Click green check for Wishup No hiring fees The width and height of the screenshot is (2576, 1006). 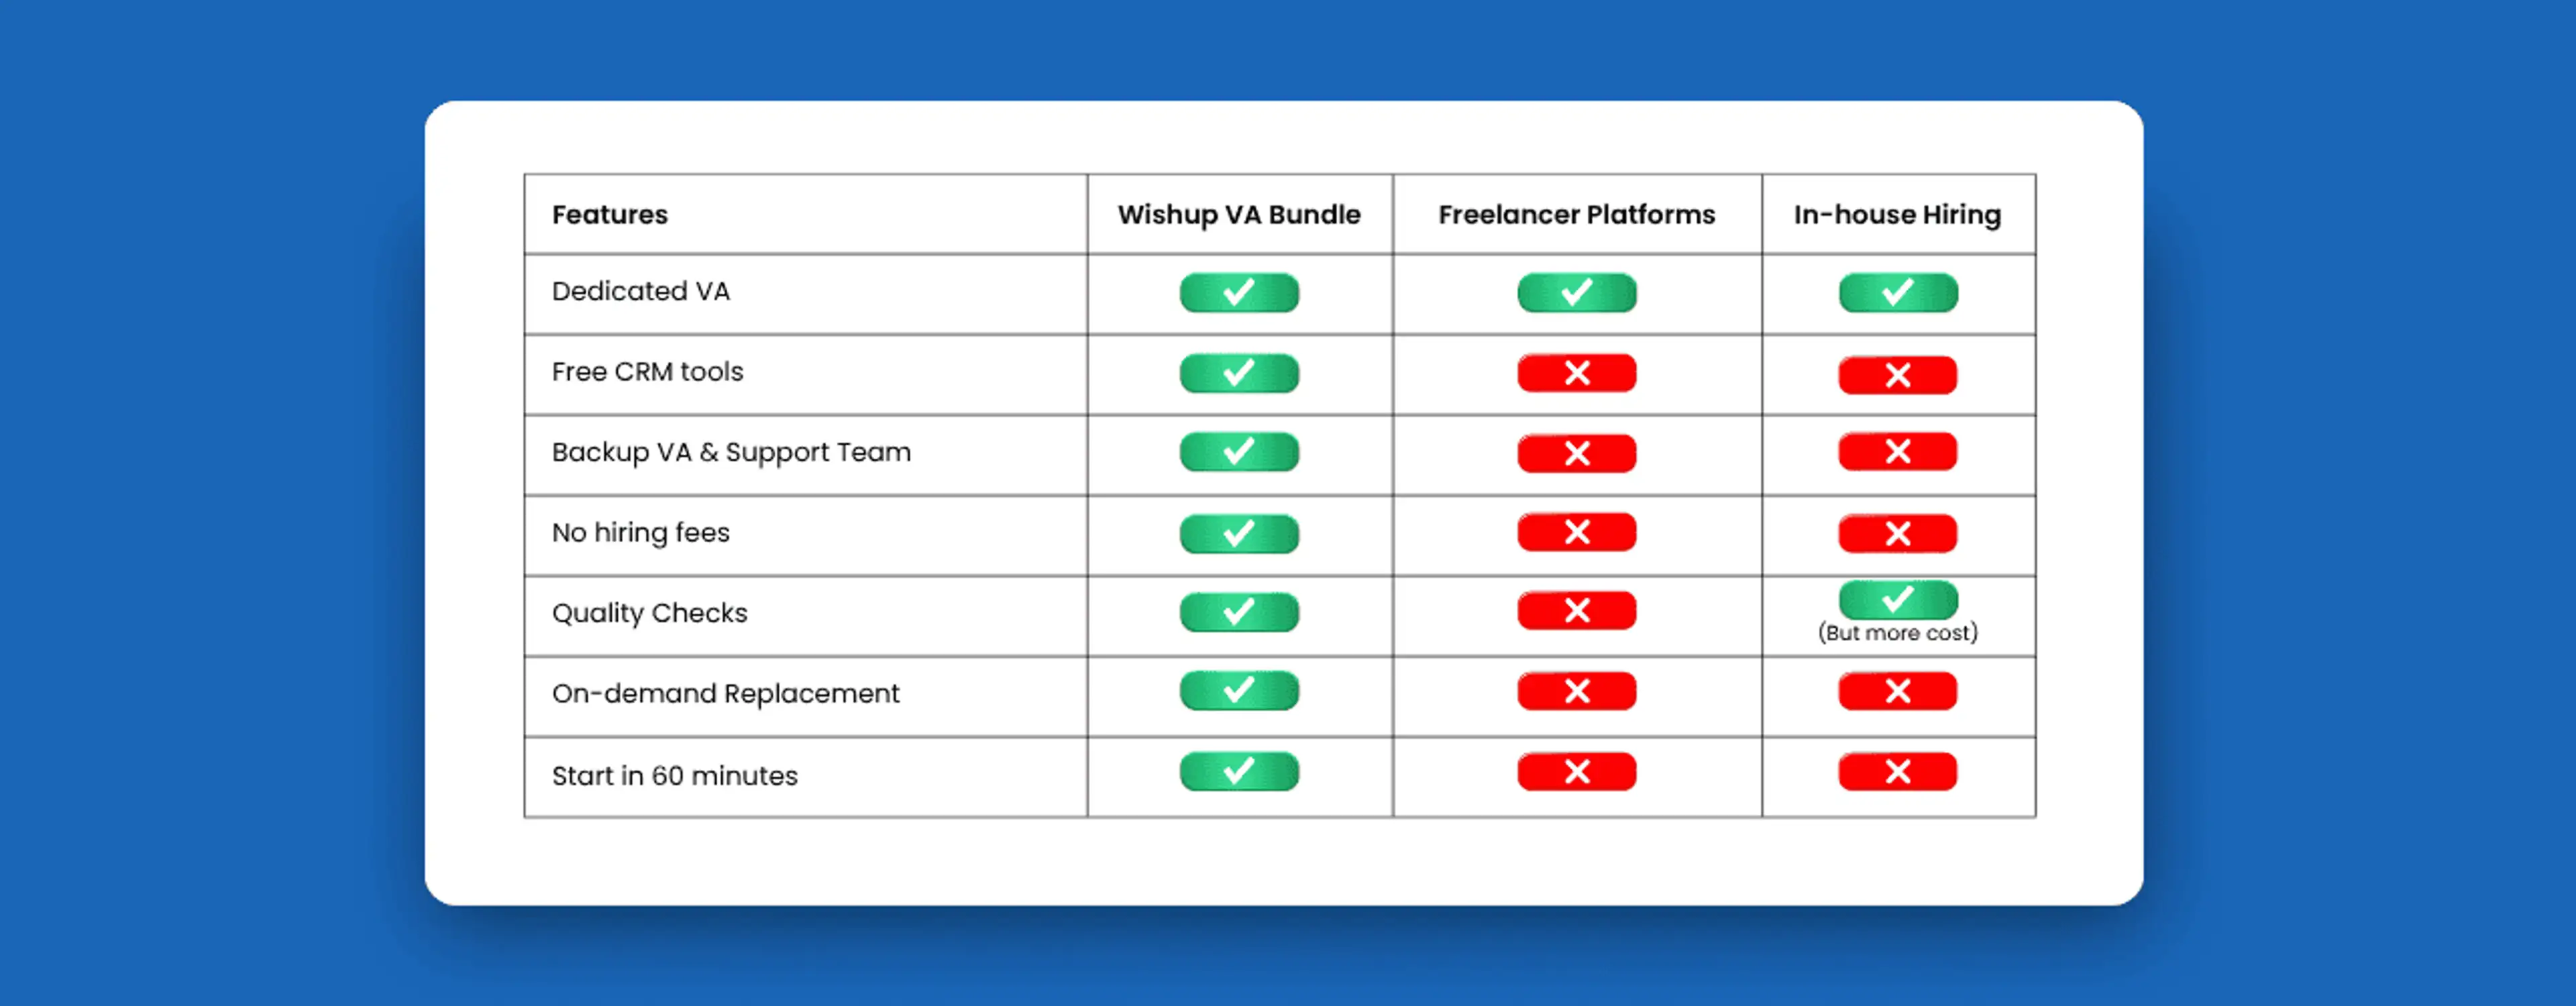[1239, 533]
